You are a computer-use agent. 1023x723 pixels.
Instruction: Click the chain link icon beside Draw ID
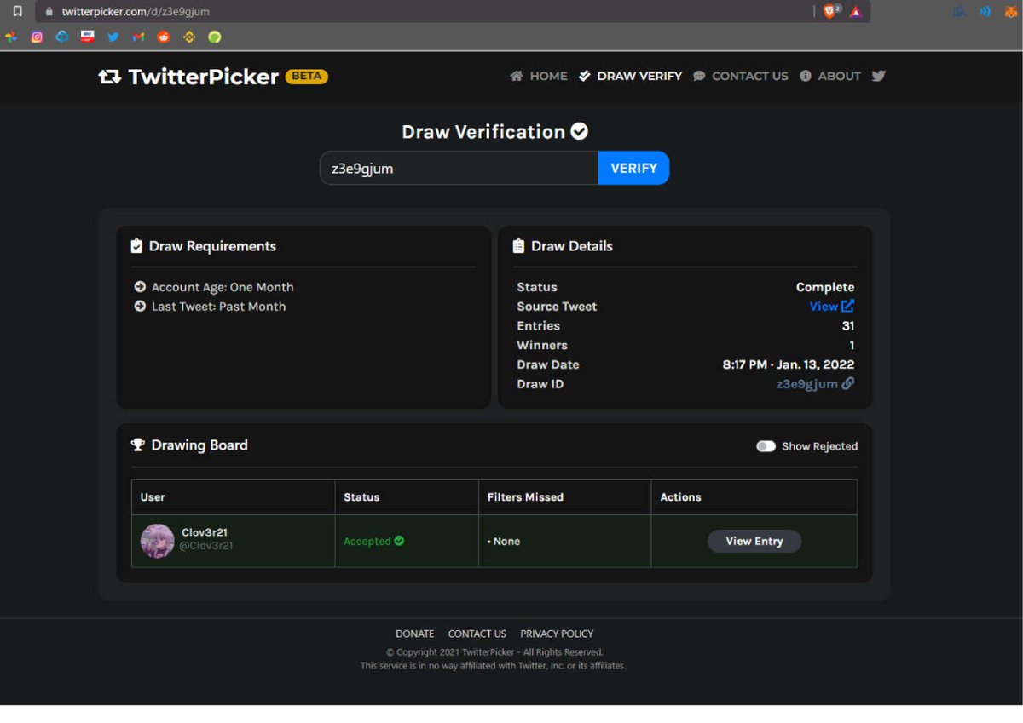point(848,383)
